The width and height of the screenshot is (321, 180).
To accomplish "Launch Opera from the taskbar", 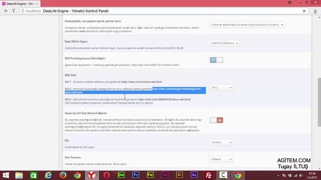I will click(x=106, y=175).
